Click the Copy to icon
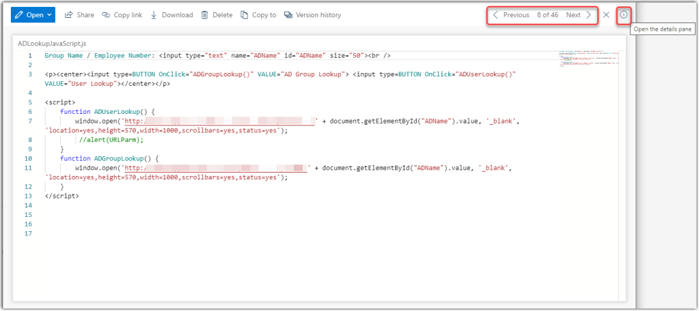Screen dimensions: 699x311 tap(245, 15)
